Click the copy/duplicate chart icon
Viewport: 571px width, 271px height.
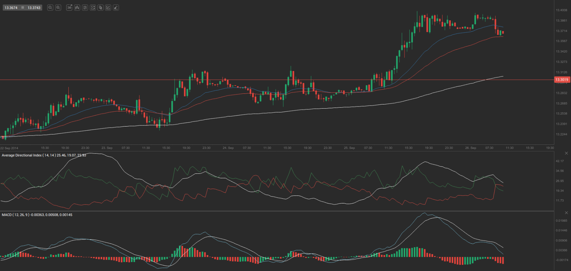(x=101, y=8)
